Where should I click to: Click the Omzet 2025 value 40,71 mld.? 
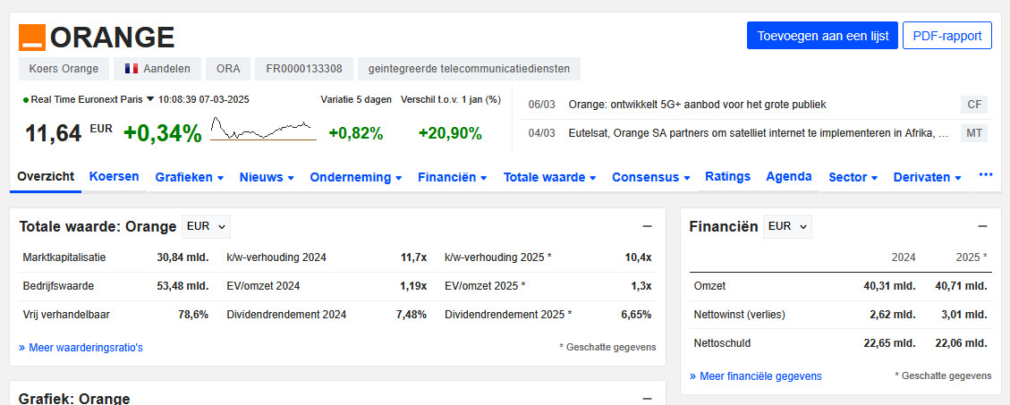coord(961,286)
